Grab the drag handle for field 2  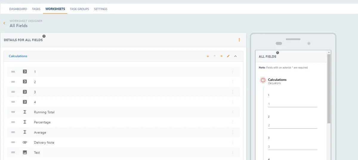13,82
